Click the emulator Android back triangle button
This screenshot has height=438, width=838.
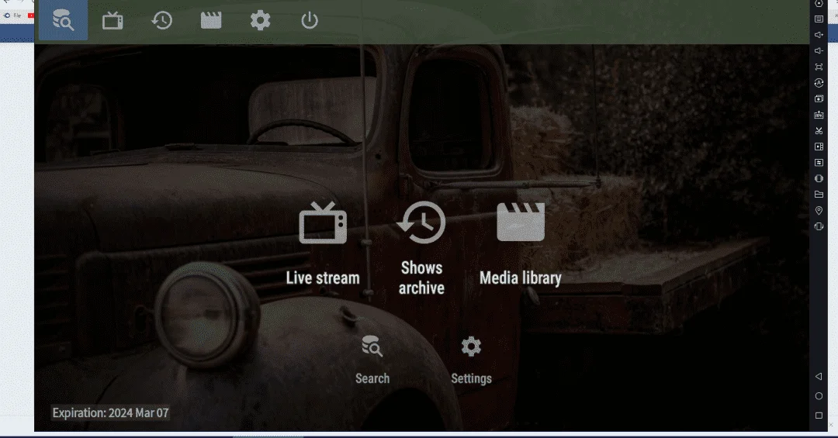819,377
